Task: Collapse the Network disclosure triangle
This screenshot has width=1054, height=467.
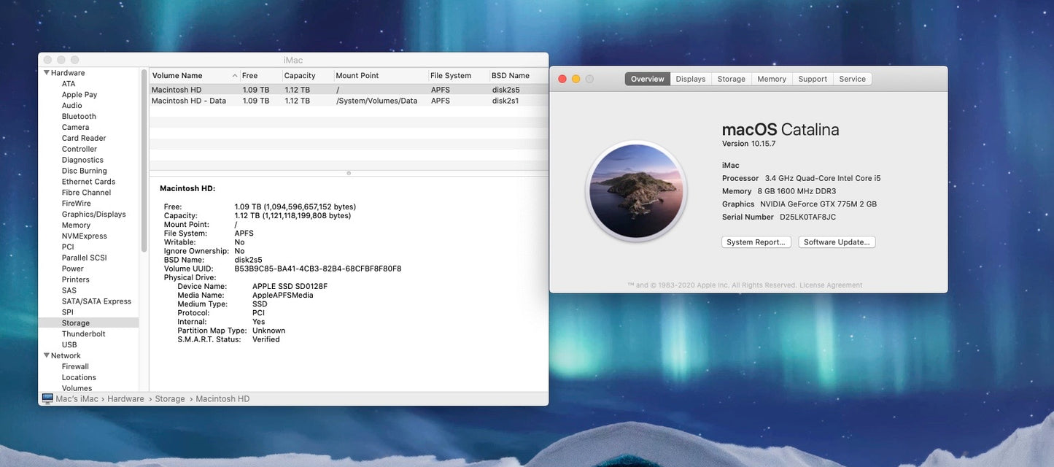Action: pyautogui.click(x=46, y=355)
